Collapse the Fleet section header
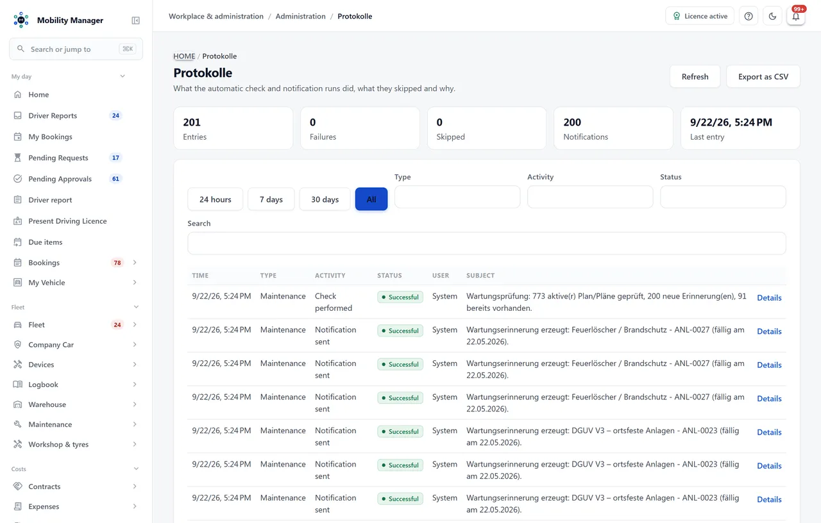The image size is (821, 523). tap(136, 307)
